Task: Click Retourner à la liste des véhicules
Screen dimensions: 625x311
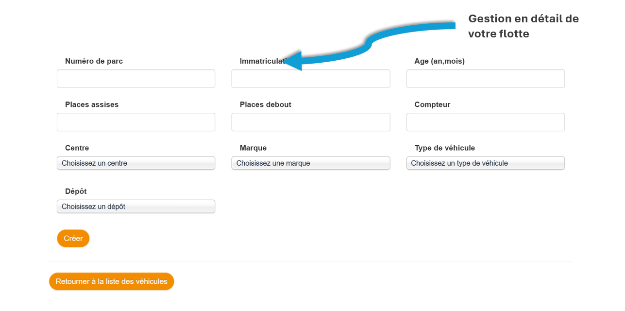Action: (x=112, y=281)
